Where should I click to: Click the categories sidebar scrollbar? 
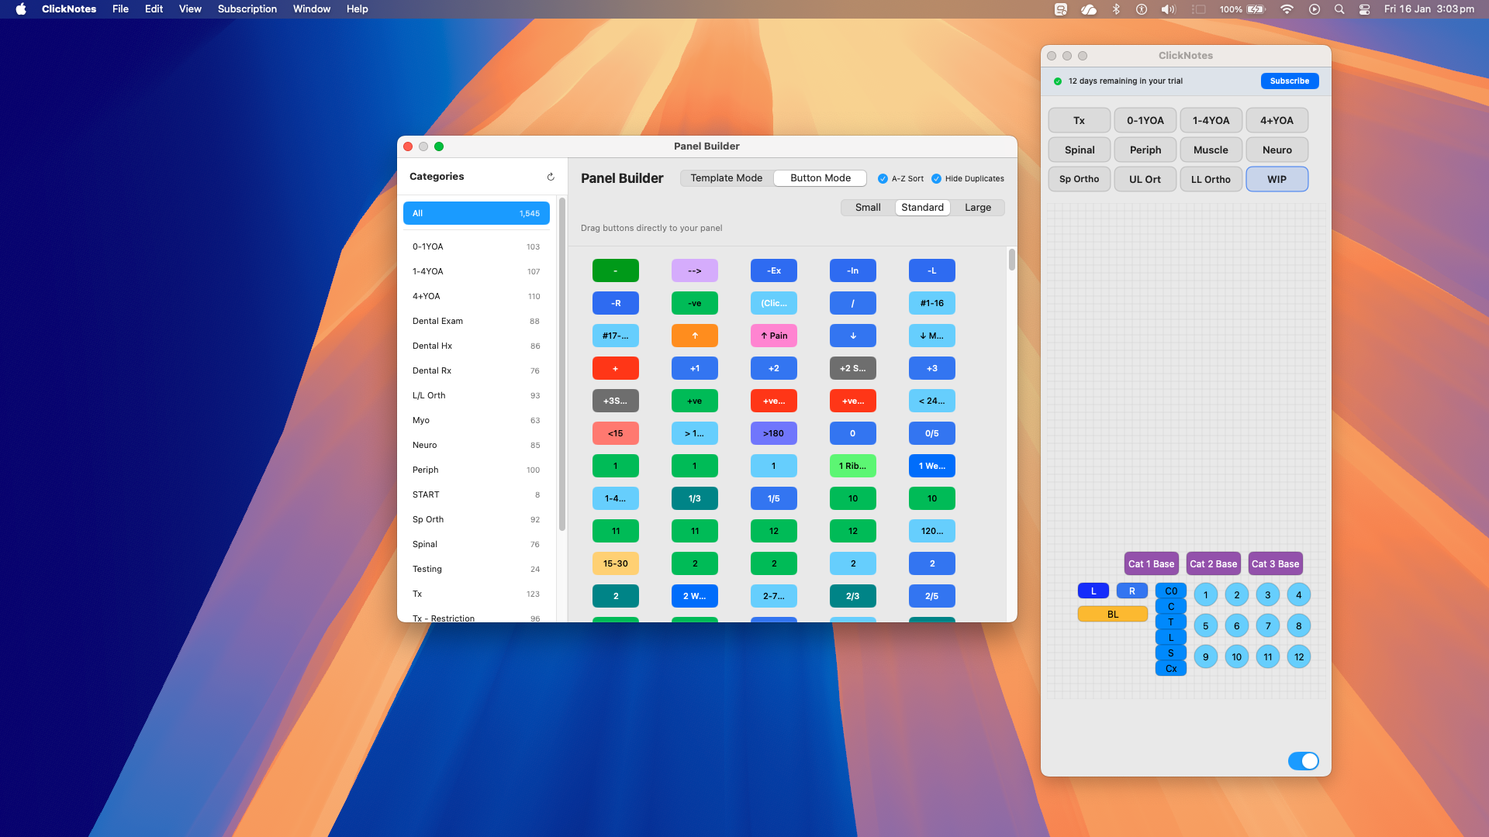[562, 364]
